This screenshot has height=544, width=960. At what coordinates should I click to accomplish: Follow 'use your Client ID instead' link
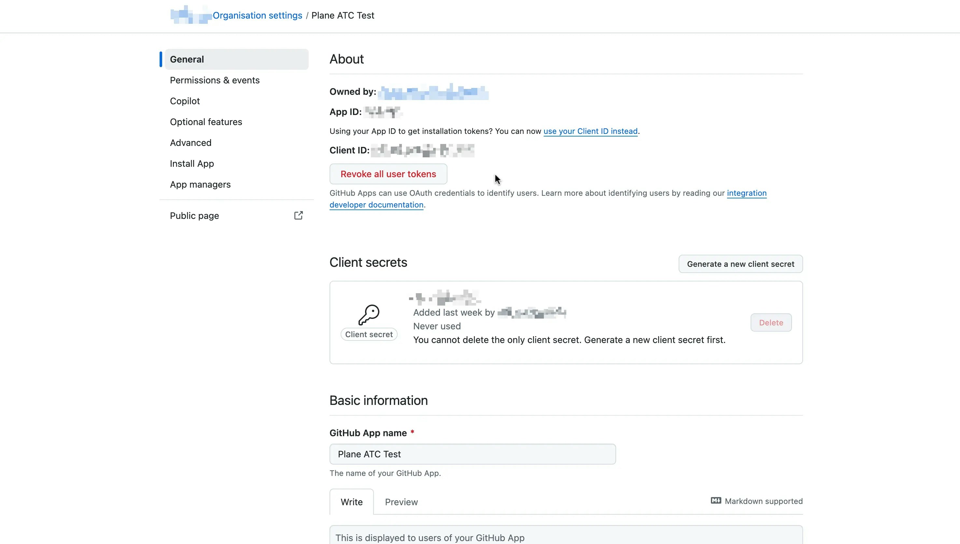pos(590,131)
